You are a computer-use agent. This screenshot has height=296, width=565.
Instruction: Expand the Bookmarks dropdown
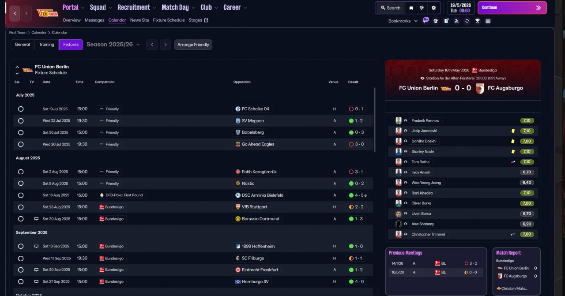[x=403, y=21]
